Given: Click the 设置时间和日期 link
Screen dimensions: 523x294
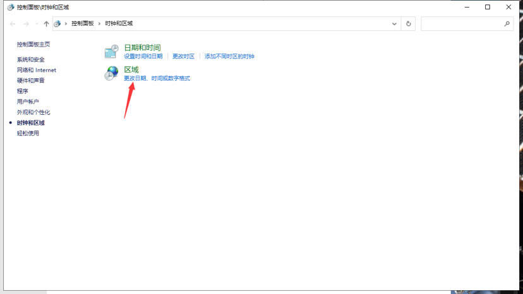Looking at the screenshot, I should click(143, 56).
